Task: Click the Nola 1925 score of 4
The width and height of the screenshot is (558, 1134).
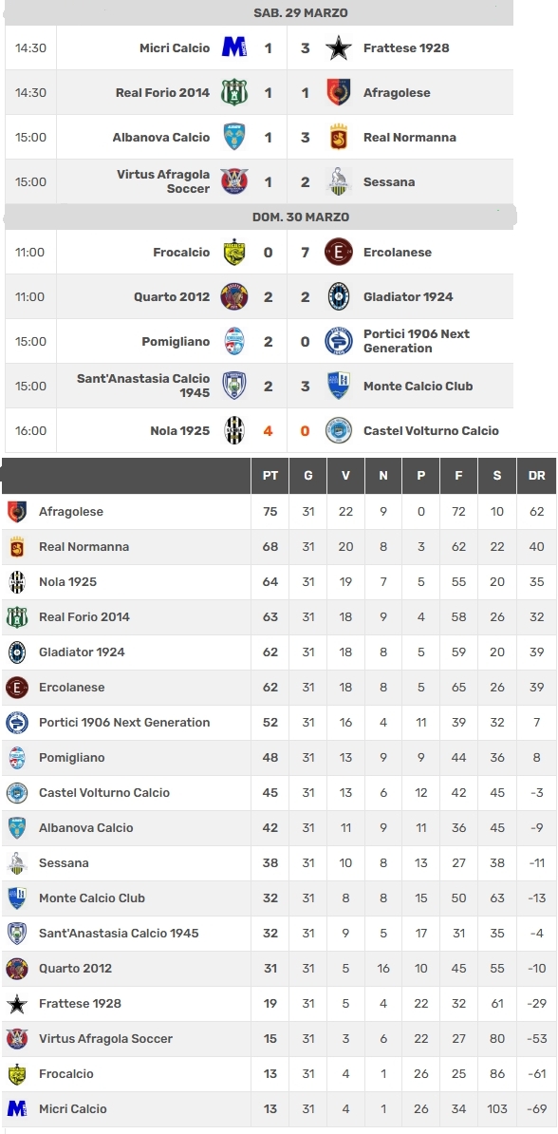Action: pos(269,431)
